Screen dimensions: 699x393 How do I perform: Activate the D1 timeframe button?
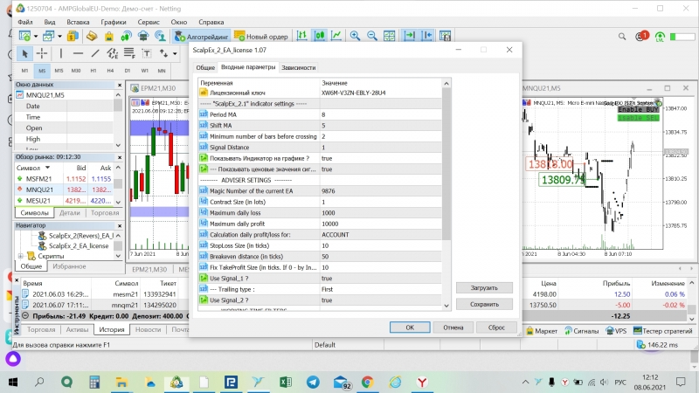point(128,70)
